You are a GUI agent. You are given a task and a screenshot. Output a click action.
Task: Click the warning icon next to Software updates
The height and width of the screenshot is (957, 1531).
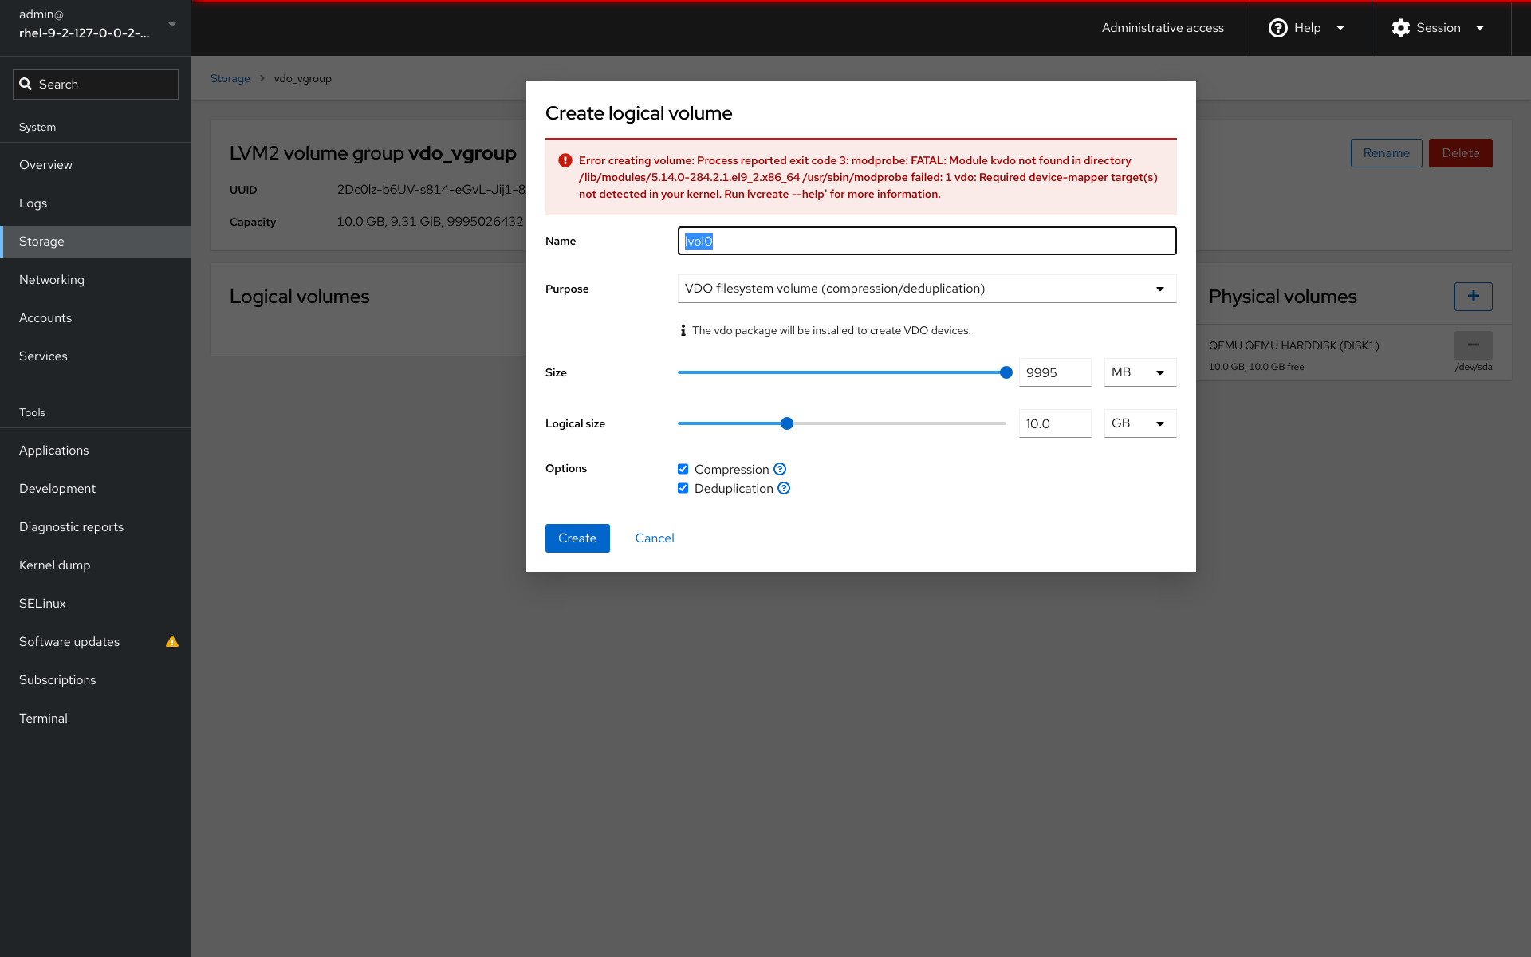[x=171, y=641]
